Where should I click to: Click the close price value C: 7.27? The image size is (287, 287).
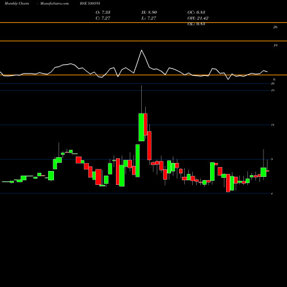click(x=103, y=18)
